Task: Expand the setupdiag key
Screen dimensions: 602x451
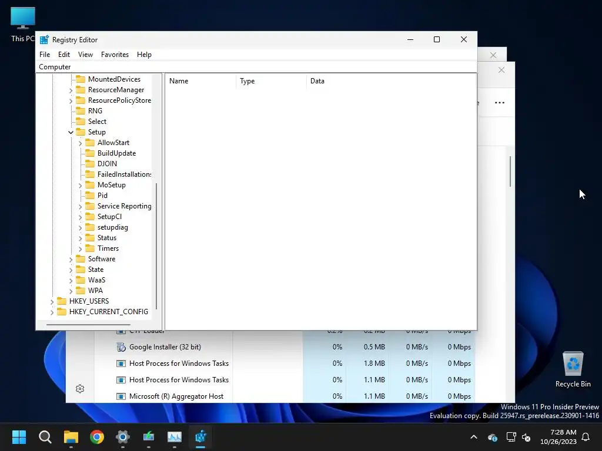Action: click(80, 227)
